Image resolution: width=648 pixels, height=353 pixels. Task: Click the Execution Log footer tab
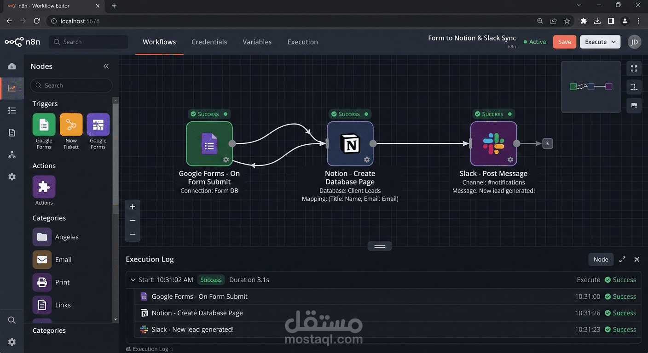point(149,349)
